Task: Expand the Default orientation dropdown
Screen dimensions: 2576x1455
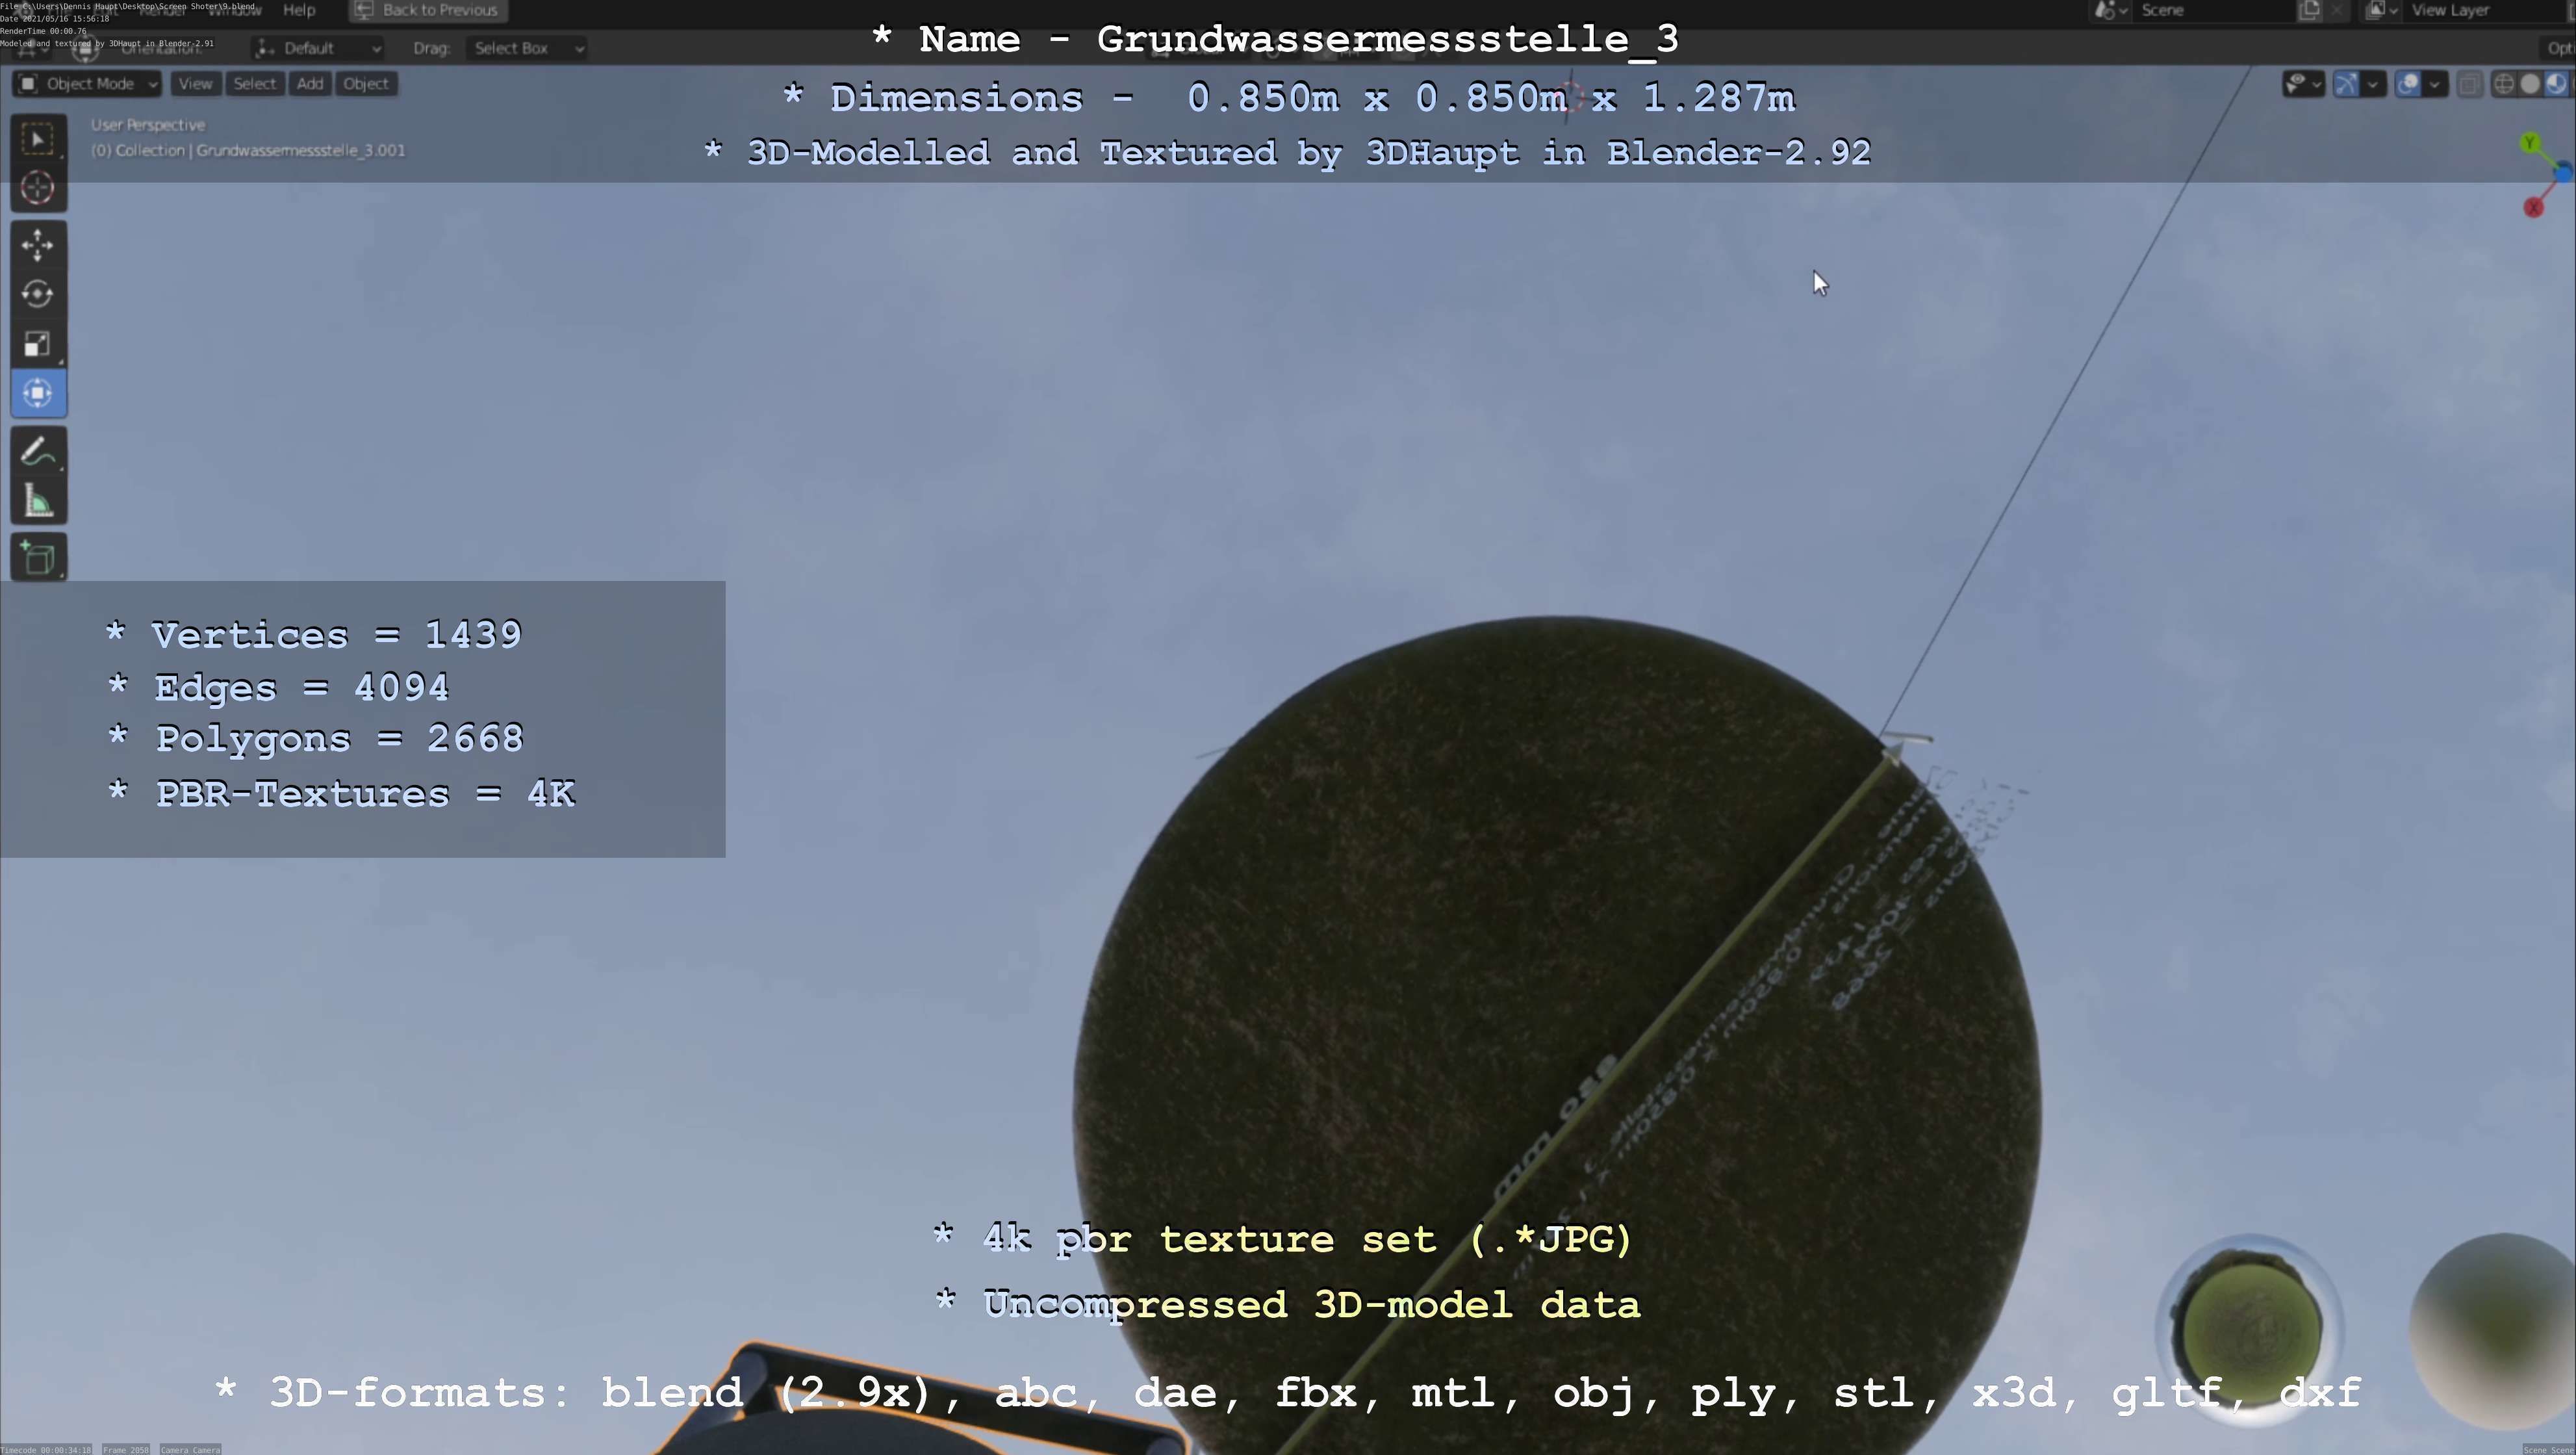Action: [319, 48]
